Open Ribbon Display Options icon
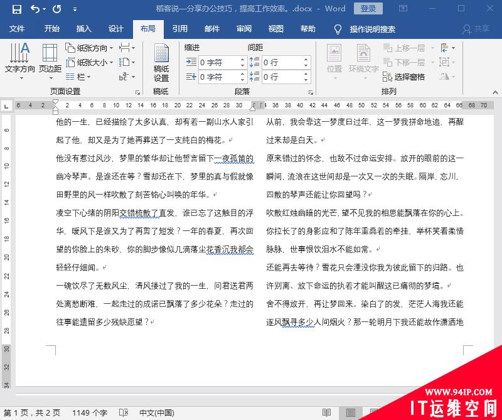 [403, 9]
